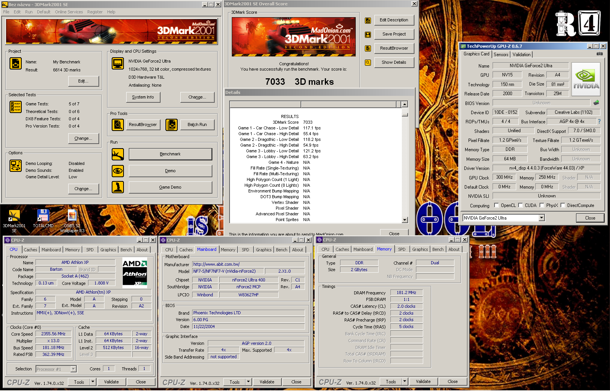610x391 pixels.
Task: Click the NVIDIA logo in GPU-Z
Action: pyautogui.click(x=586, y=79)
